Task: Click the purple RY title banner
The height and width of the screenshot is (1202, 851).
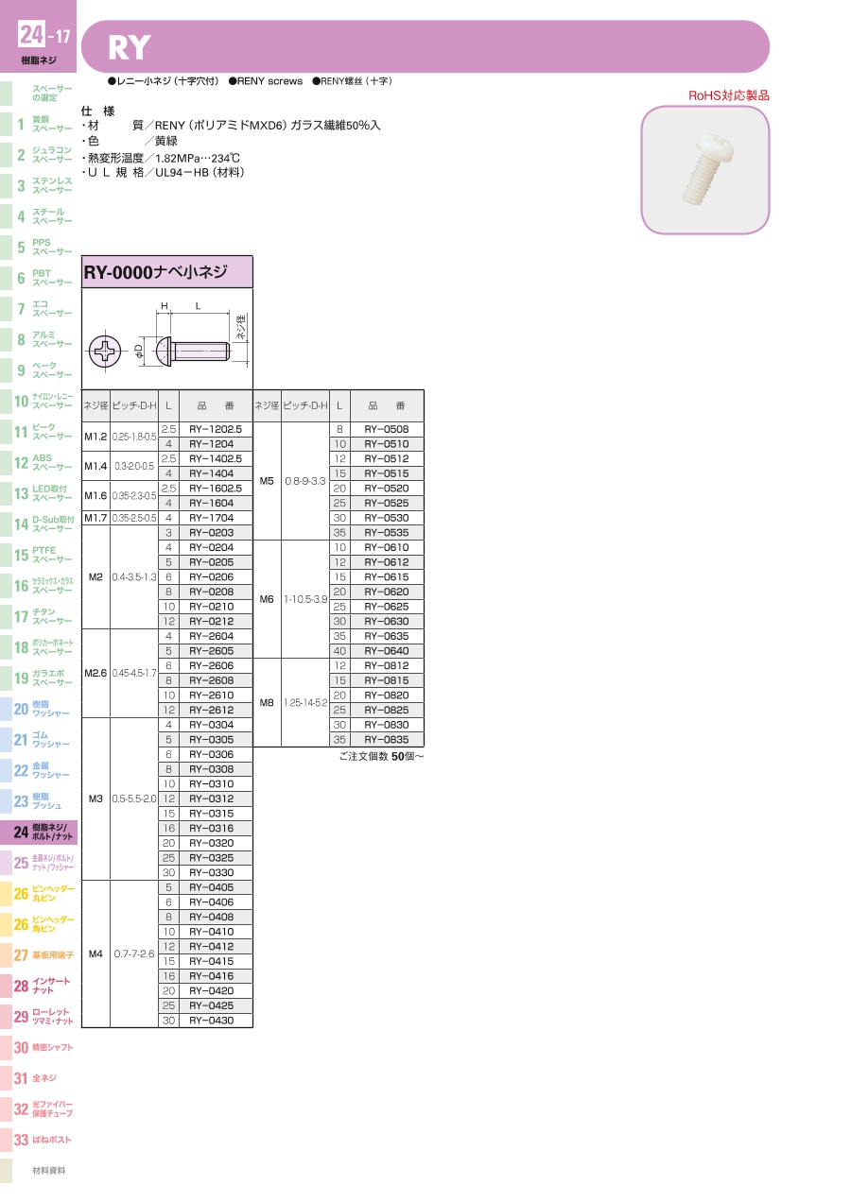Action: point(425,46)
